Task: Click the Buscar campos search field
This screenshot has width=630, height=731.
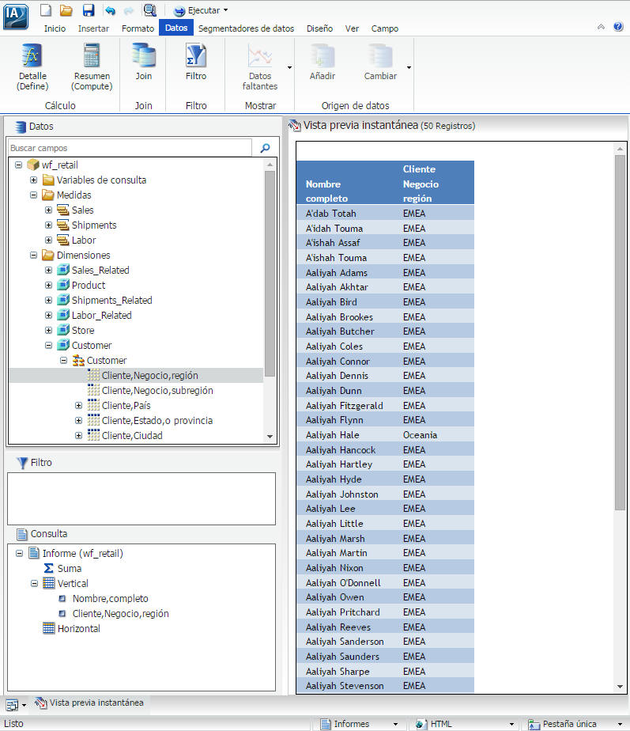Action: point(130,148)
